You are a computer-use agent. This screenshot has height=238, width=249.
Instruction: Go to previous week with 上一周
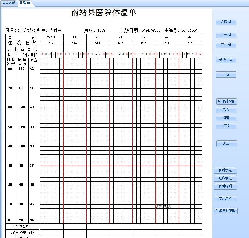point(226,35)
